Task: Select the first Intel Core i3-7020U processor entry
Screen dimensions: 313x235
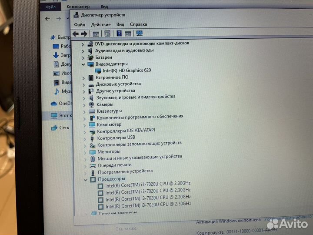Action: (x=147, y=184)
